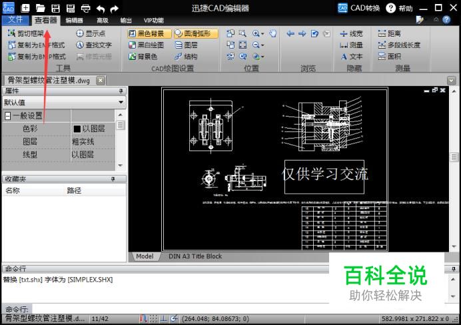
Task: Pick a color via 背景色 button
Action: point(143,57)
